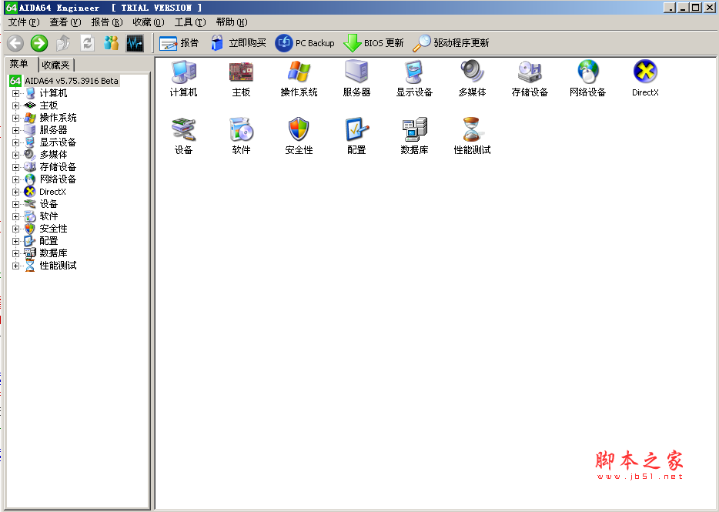719x512 pixels.
Task: Expand the 存储设备 tree node
Action: click(x=15, y=167)
